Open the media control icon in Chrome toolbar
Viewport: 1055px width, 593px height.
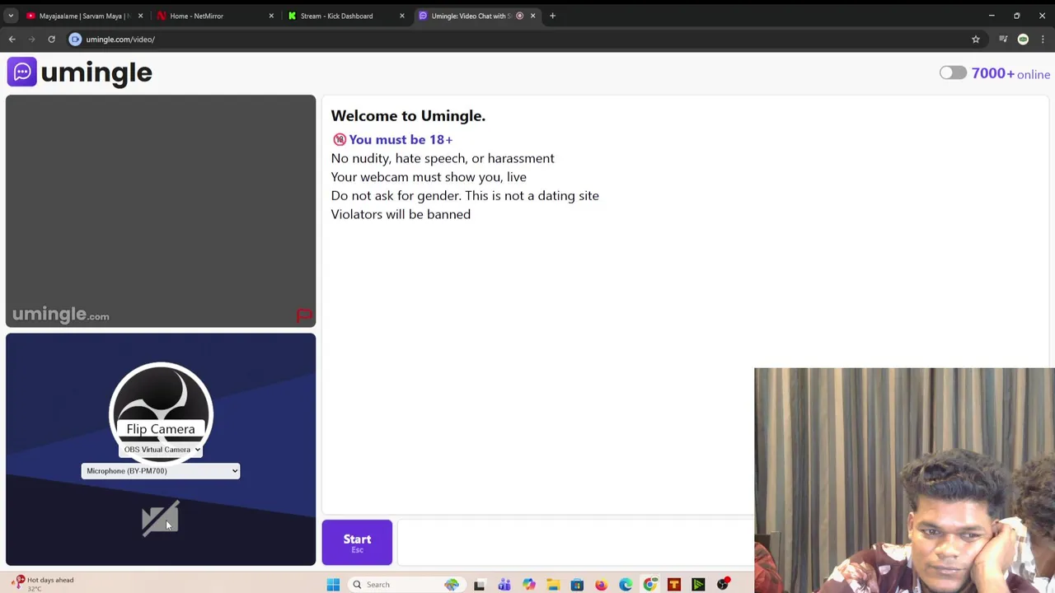coord(1003,39)
